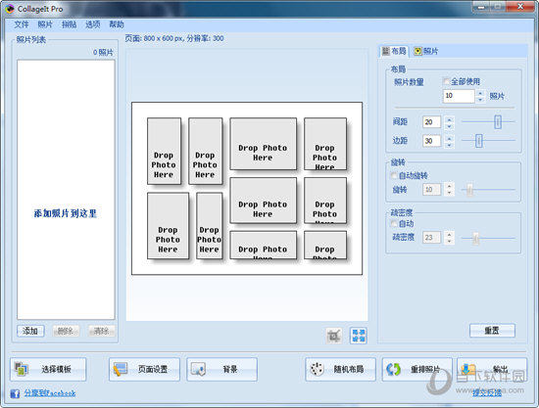
Task: Switch to the 布局 tab
Action: coord(394,51)
